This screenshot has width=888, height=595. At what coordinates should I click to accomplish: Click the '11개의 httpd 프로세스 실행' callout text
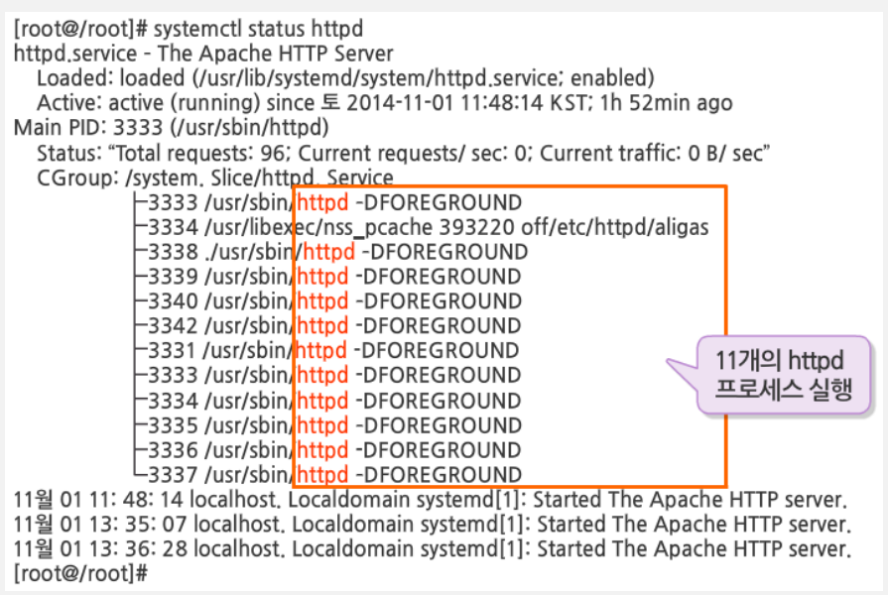(x=784, y=374)
